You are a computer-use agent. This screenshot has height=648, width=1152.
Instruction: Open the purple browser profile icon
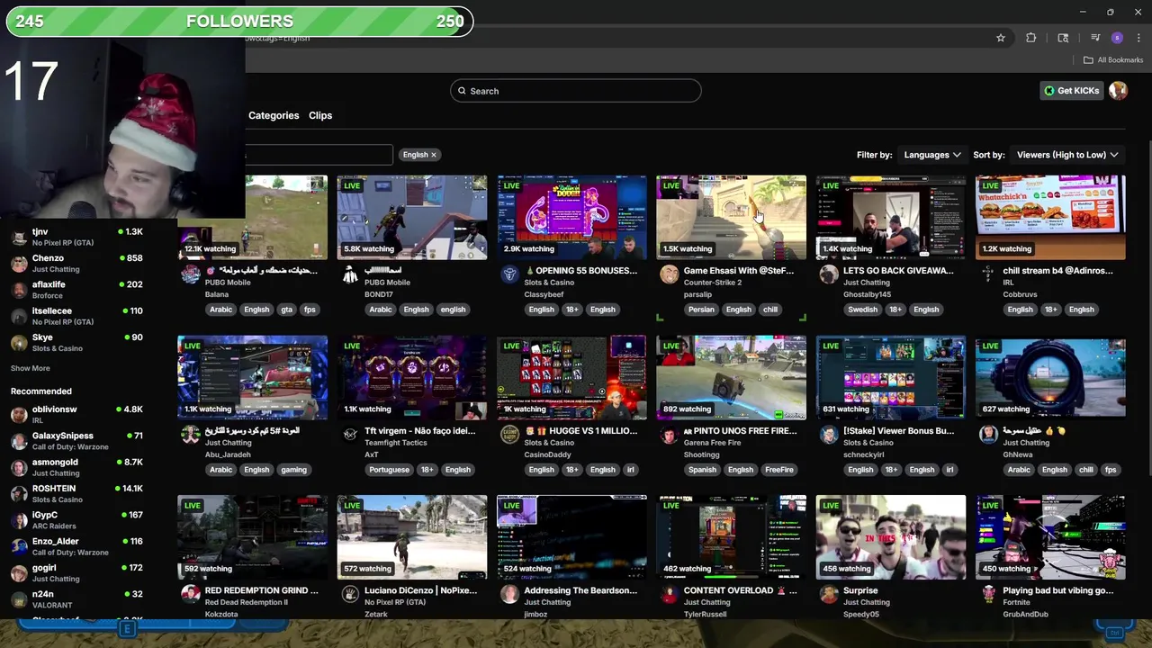tap(1117, 38)
